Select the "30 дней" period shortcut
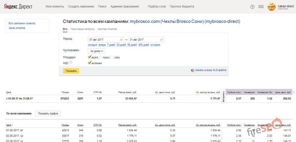The image size is (296, 142). coord(121,45)
